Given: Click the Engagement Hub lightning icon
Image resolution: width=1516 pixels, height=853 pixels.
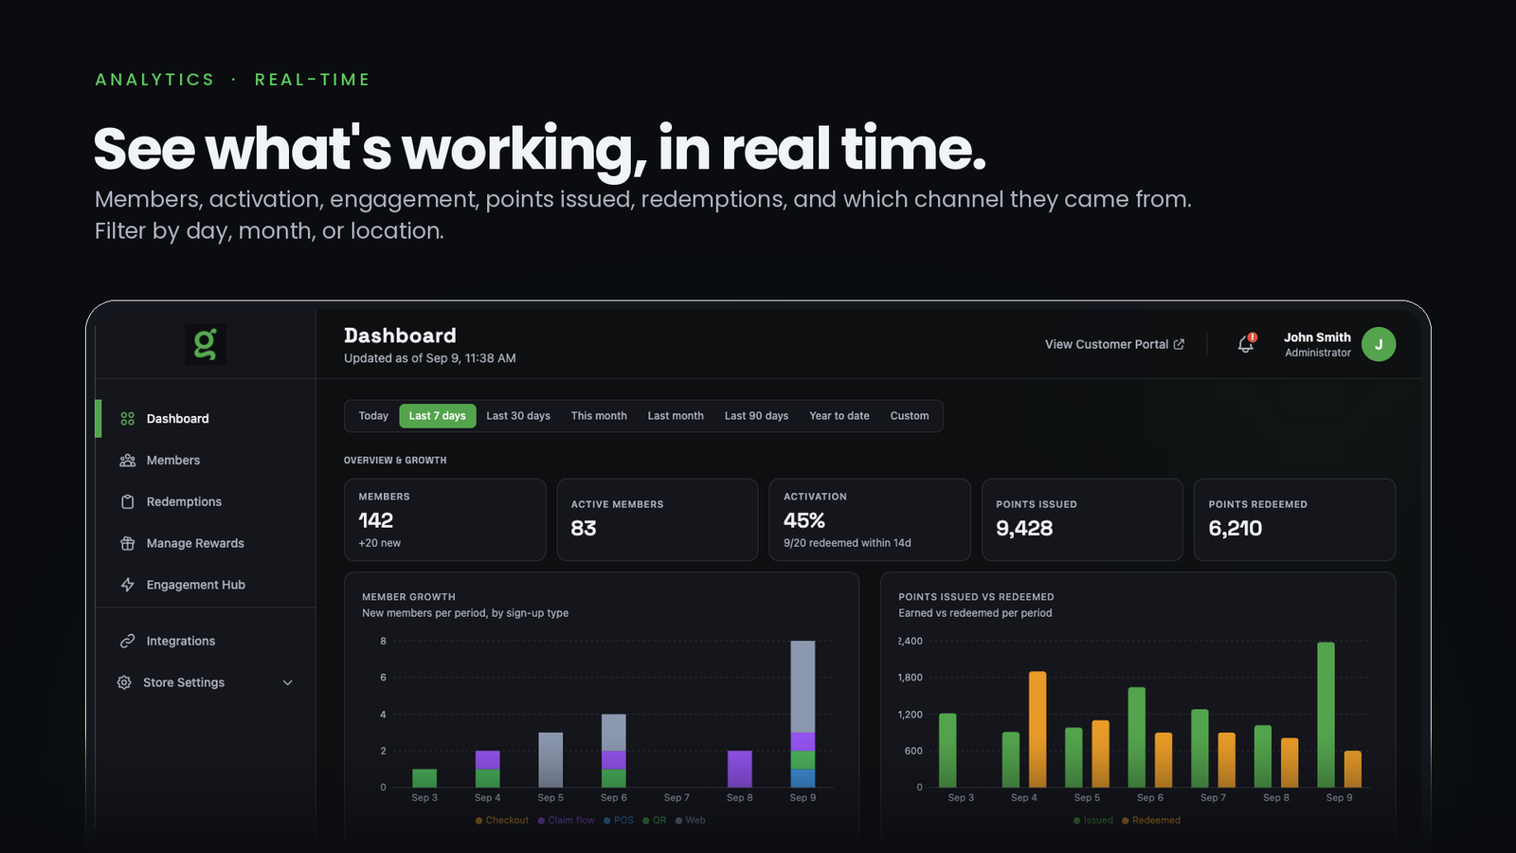Looking at the screenshot, I should [x=128, y=585].
